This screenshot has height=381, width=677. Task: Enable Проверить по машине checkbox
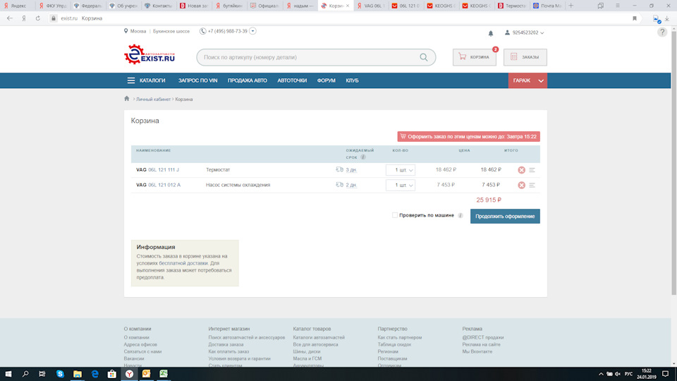[395, 215]
